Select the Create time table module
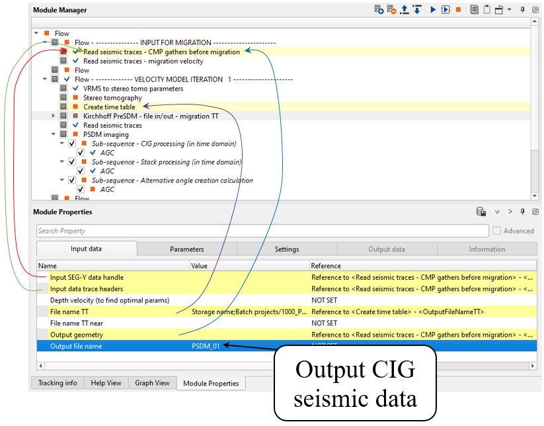Viewport: 544px width, 426px height. [109, 107]
